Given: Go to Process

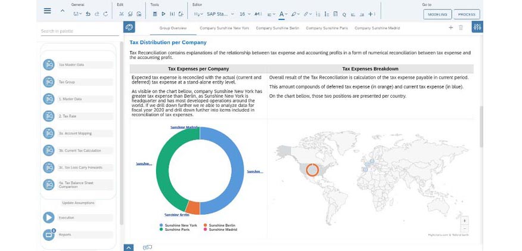Looking at the screenshot, I should [x=467, y=14].
